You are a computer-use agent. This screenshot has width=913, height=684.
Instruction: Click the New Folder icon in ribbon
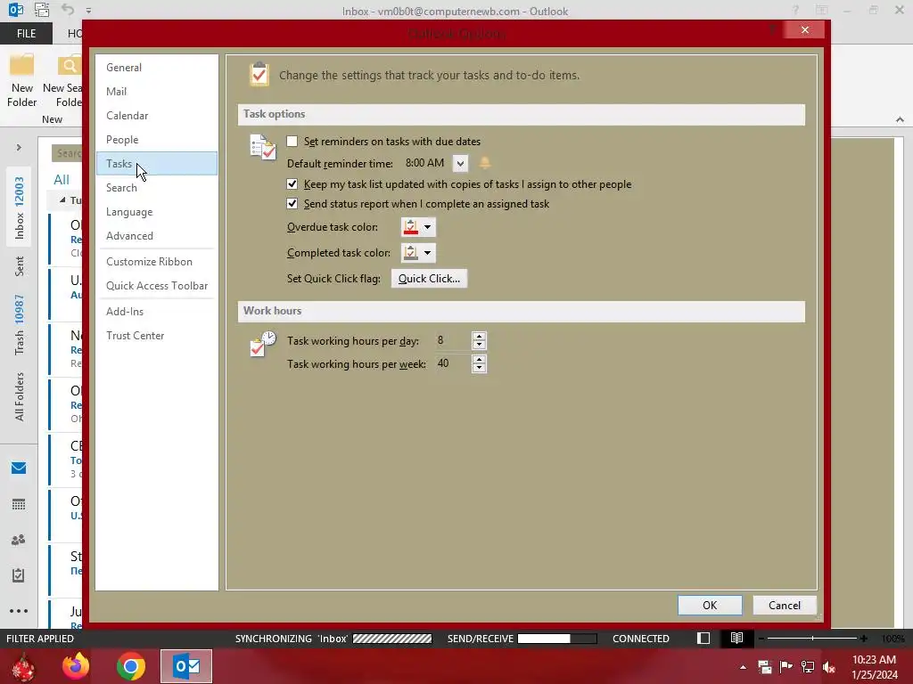click(22, 80)
